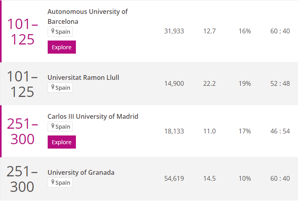Click the pink 251–300 rank for Carlos III
The image size is (298, 201).
click(x=23, y=131)
